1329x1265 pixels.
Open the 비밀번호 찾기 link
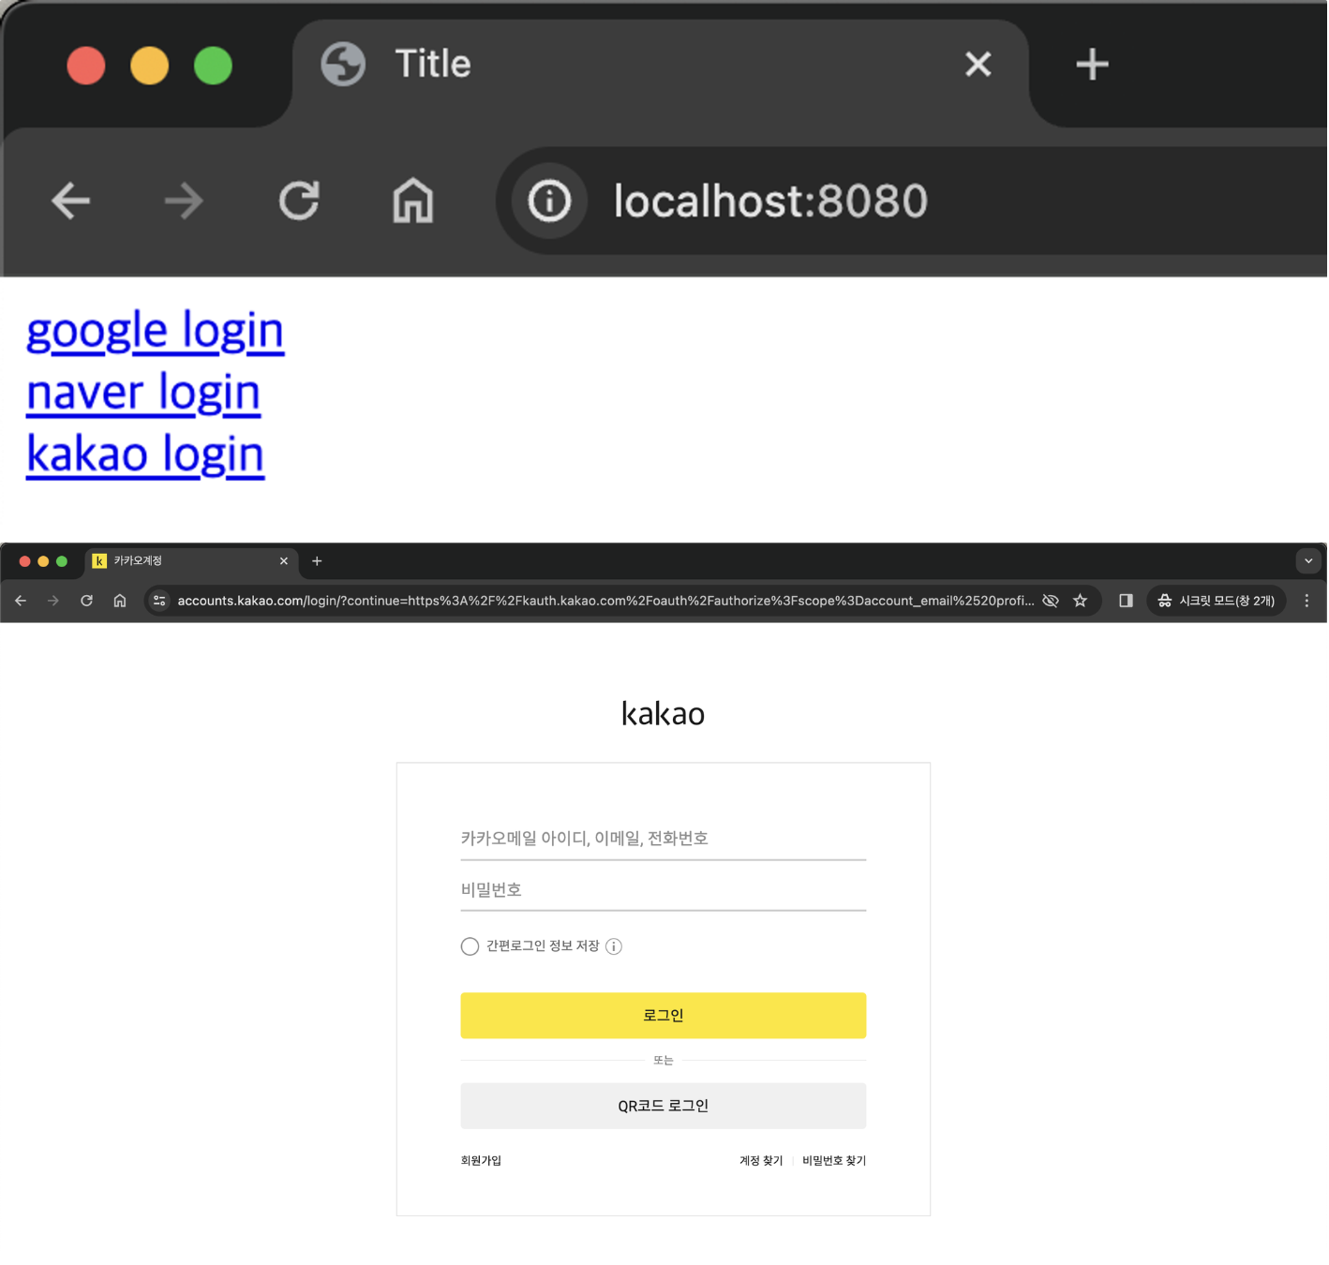pyautogui.click(x=834, y=1160)
